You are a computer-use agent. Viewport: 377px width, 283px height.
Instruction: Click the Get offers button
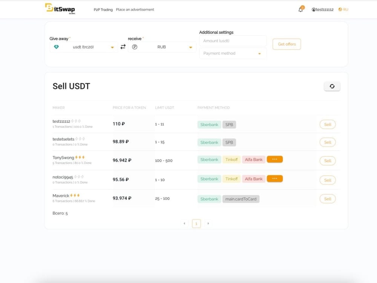(287, 44)
